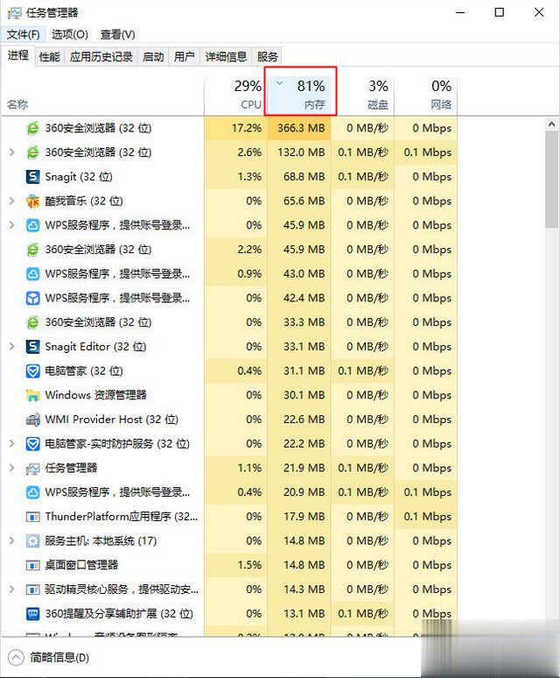Select the 电脑管家 (32 位) row name

click(x=84, y=371)
